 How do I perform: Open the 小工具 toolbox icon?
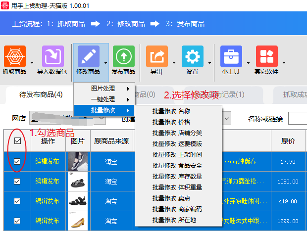click(231, 56)
